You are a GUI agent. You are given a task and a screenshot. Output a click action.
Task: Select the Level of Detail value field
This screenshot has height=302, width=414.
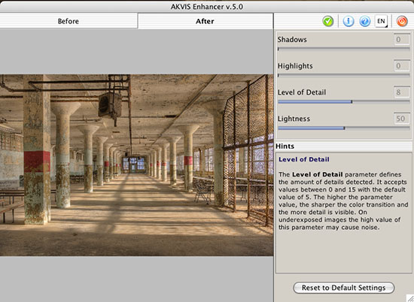402,92
